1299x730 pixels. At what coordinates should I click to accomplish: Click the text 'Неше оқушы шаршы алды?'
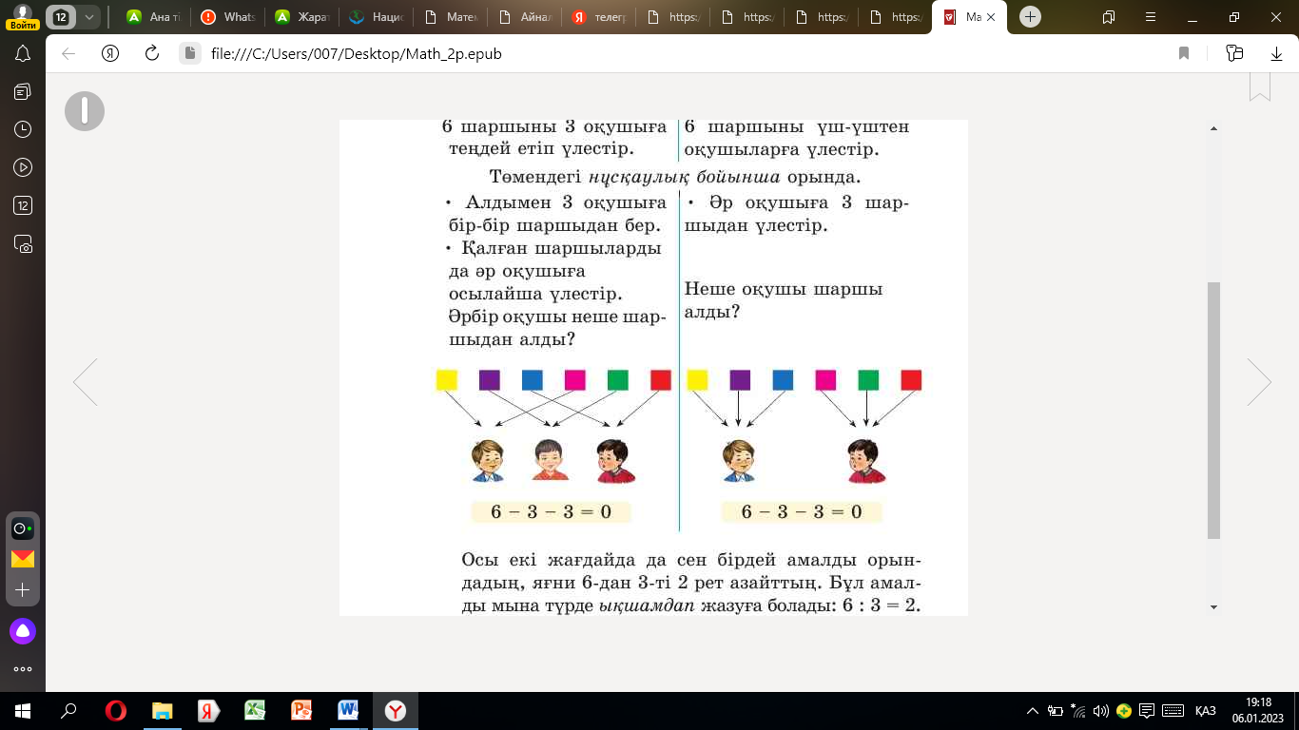tap(784, 299)
